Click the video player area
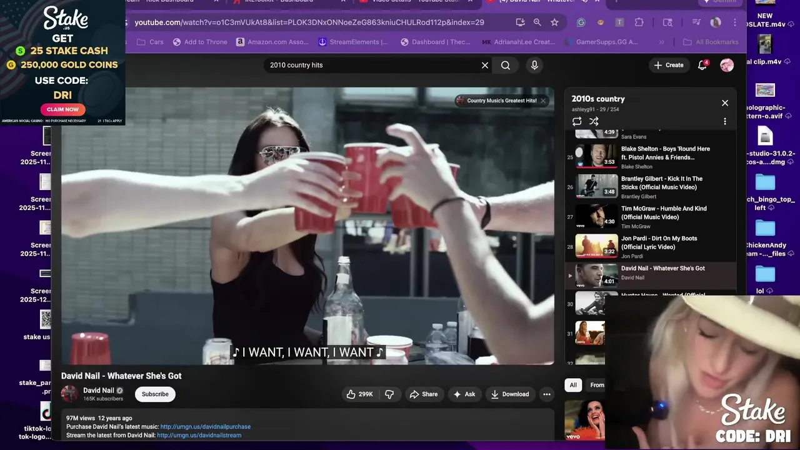 [307, 226]
